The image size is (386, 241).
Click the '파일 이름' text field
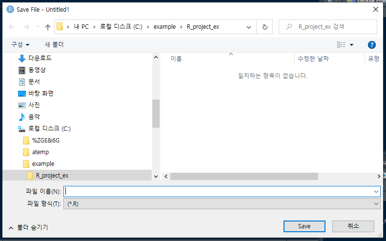[219, 192]
